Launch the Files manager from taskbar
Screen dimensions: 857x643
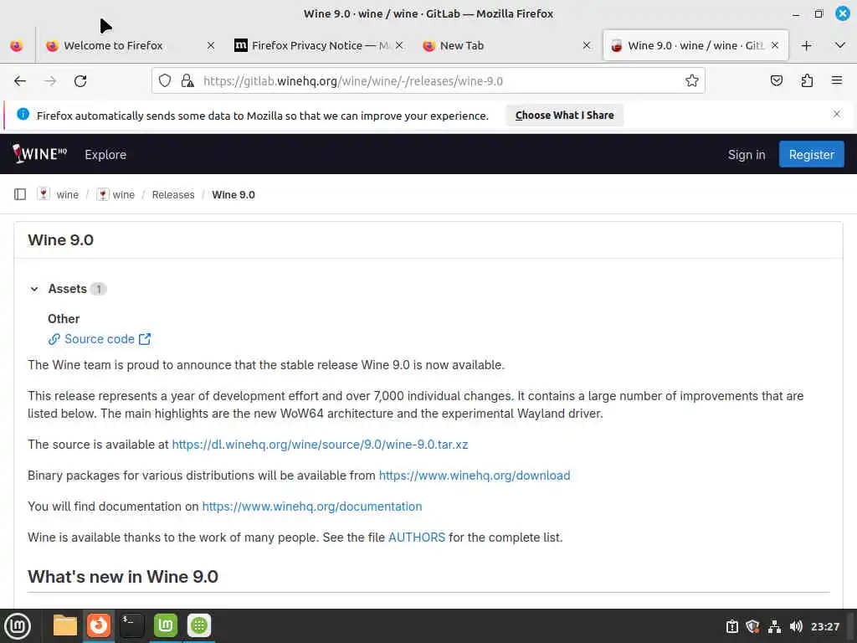[65, 625]
